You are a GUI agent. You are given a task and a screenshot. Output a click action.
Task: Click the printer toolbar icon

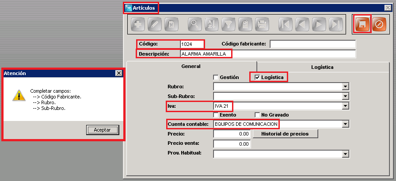click(262, 24)
